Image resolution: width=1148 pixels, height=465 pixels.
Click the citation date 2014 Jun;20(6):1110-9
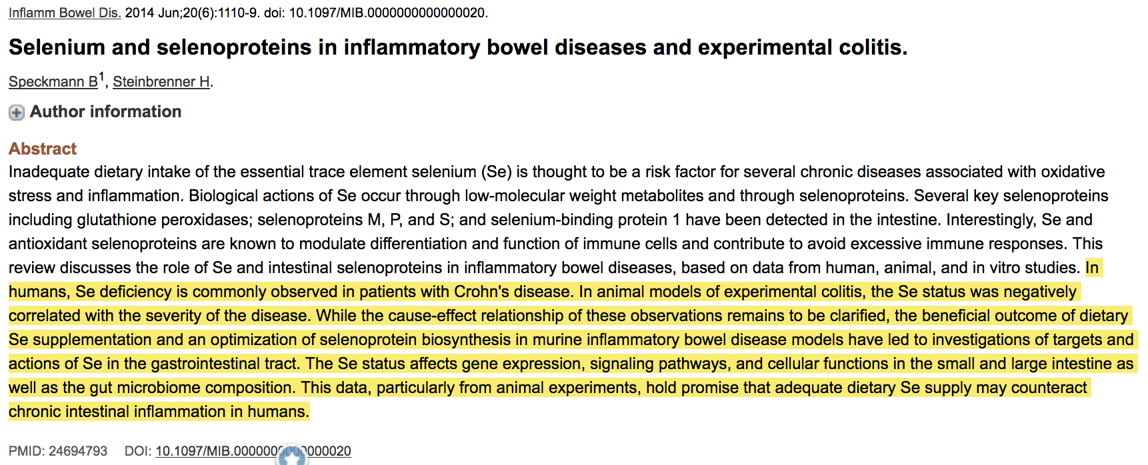(192, 13)
